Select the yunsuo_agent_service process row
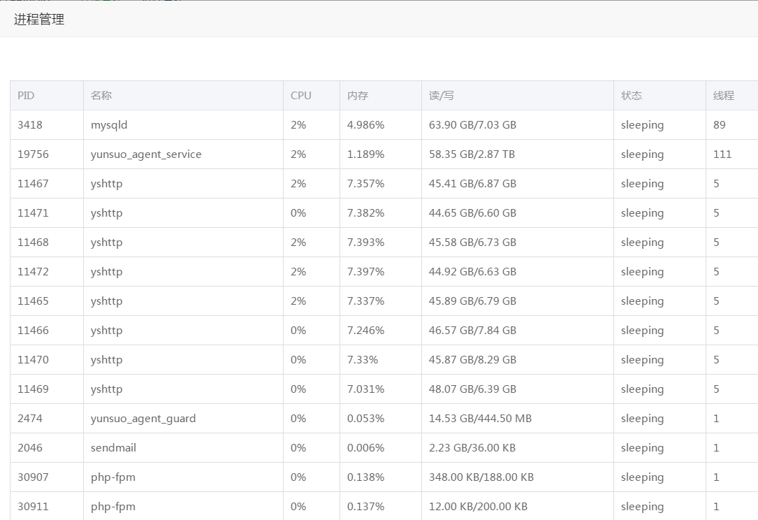758x520 pixels. coord(146,154)
